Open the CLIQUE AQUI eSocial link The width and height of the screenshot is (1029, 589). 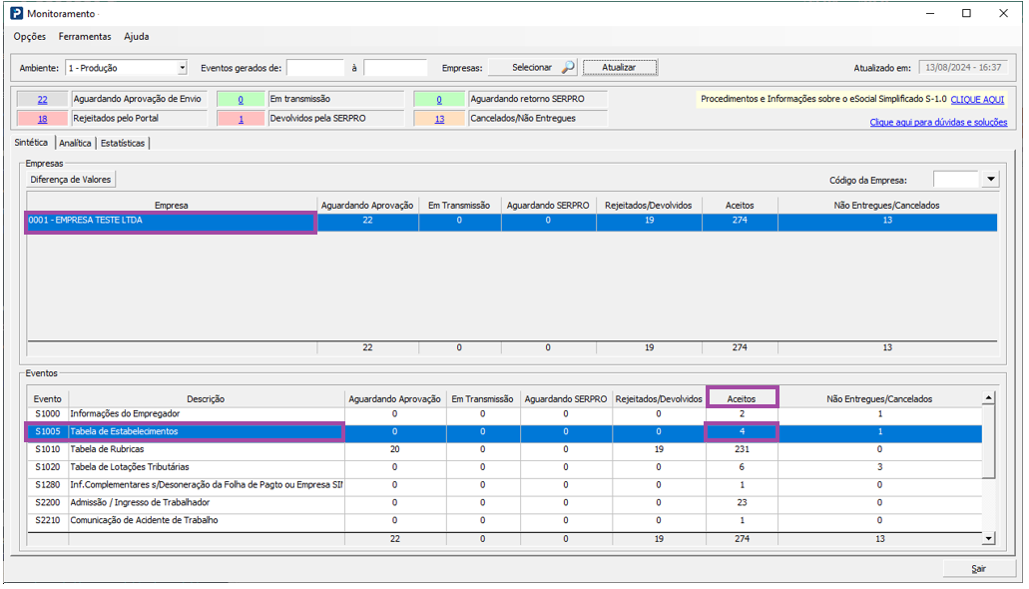[x=977, y=100]
